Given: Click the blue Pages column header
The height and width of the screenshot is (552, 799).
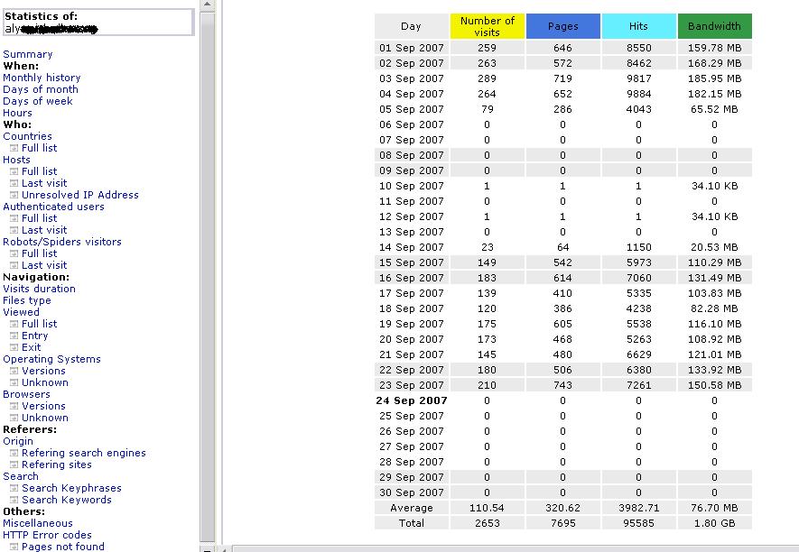Looking at the screenshot, I should coord(563,26).
